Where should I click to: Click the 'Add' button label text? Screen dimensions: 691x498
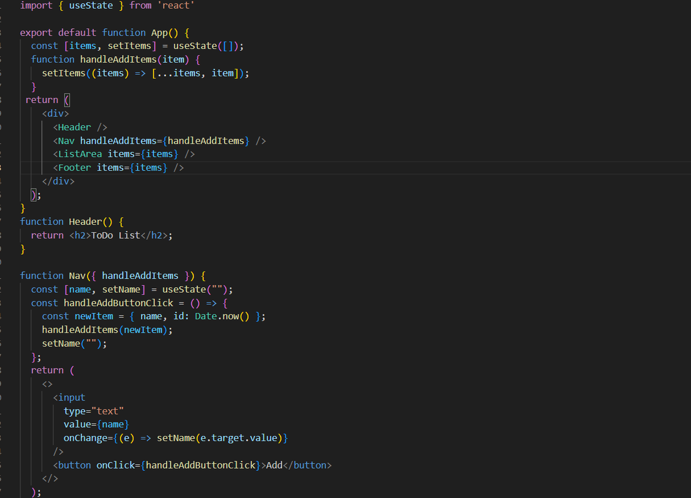(275, 465)
